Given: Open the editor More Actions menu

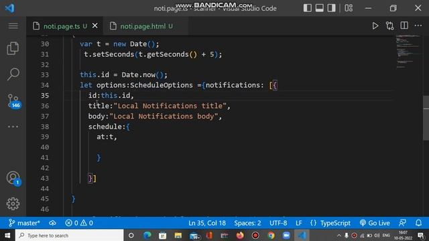Looking at the screenshot, I should point(418,25).
